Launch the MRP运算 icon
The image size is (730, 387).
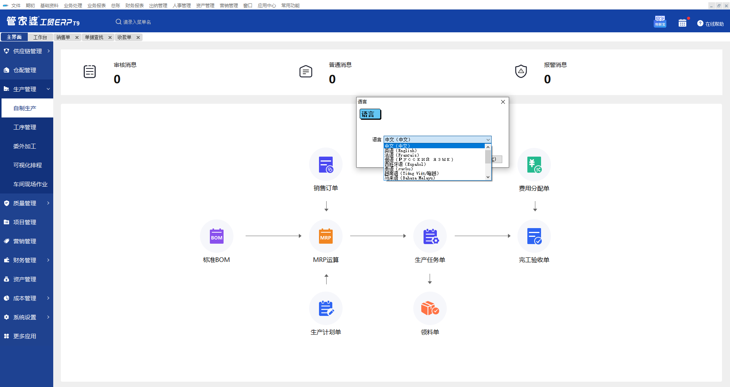326,236
